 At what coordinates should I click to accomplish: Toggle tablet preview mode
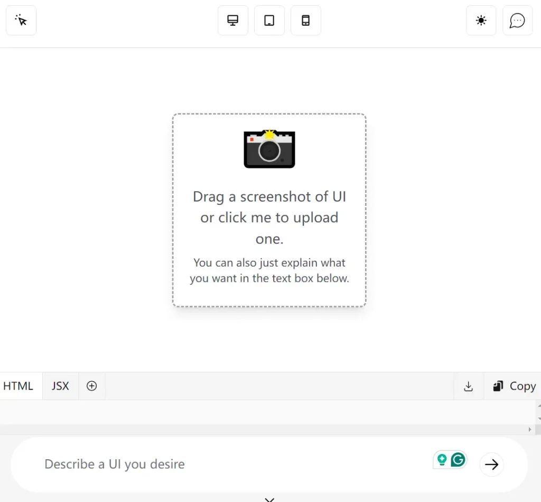point(269,20)
